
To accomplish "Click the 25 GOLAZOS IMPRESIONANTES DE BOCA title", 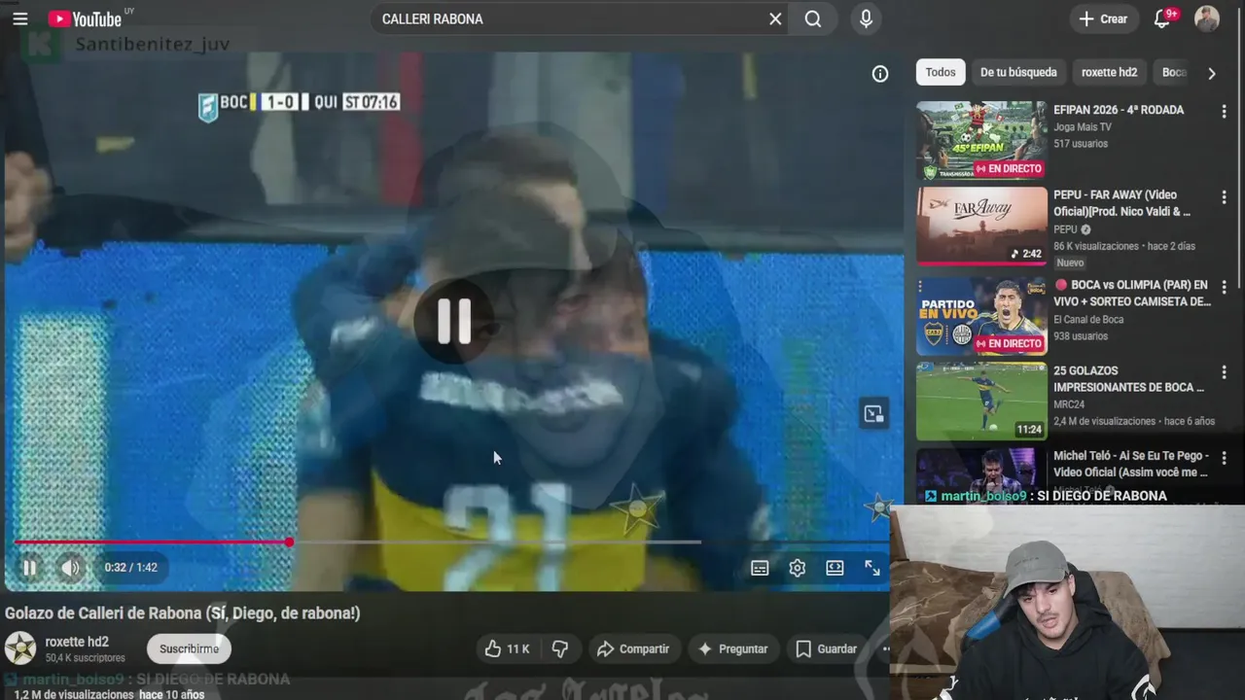I will (1128, 379).
